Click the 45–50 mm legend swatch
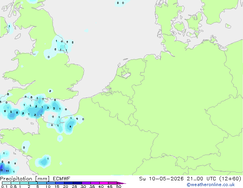The width and height of the screenshot is (243, 188). (113, 183)
